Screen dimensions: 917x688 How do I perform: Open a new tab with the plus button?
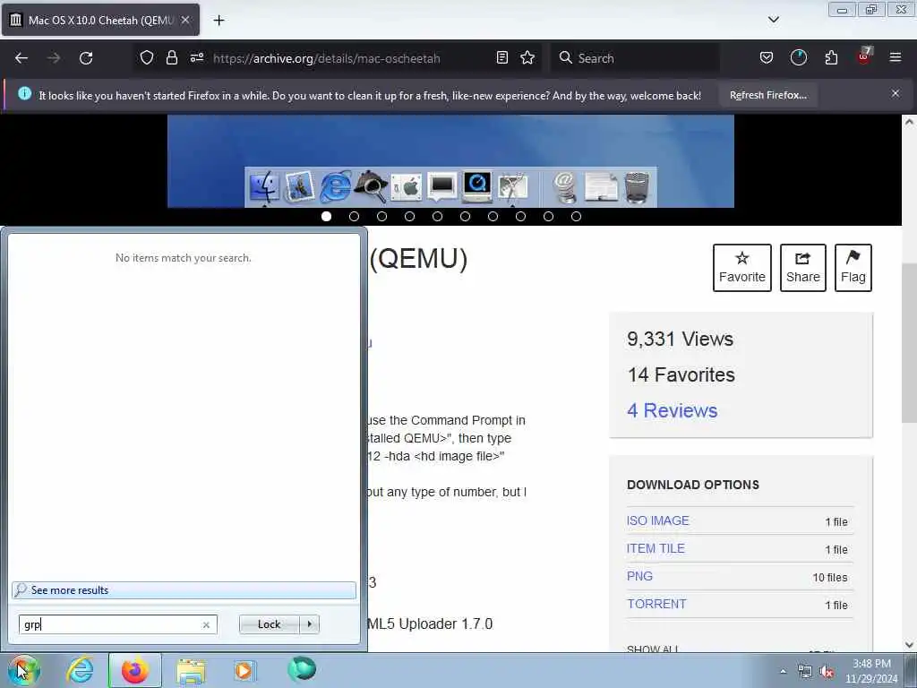[219, 21]
